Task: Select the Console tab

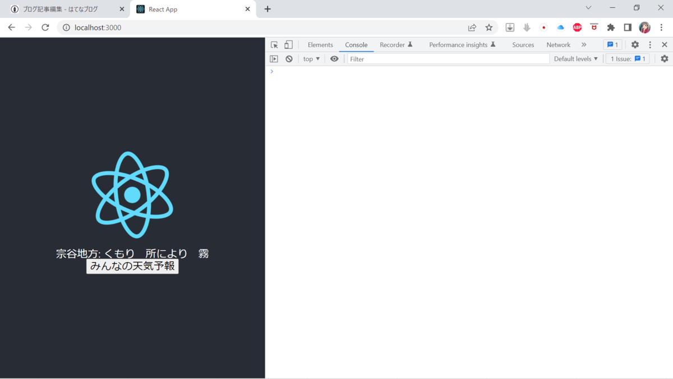Action: coord(356,45)
